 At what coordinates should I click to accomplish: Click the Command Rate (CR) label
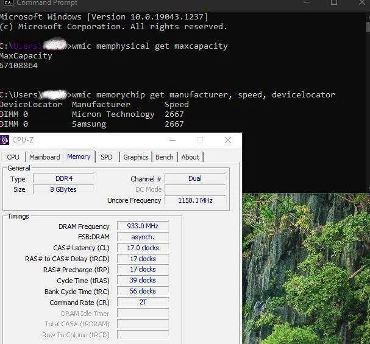click(x=79, y=303)
